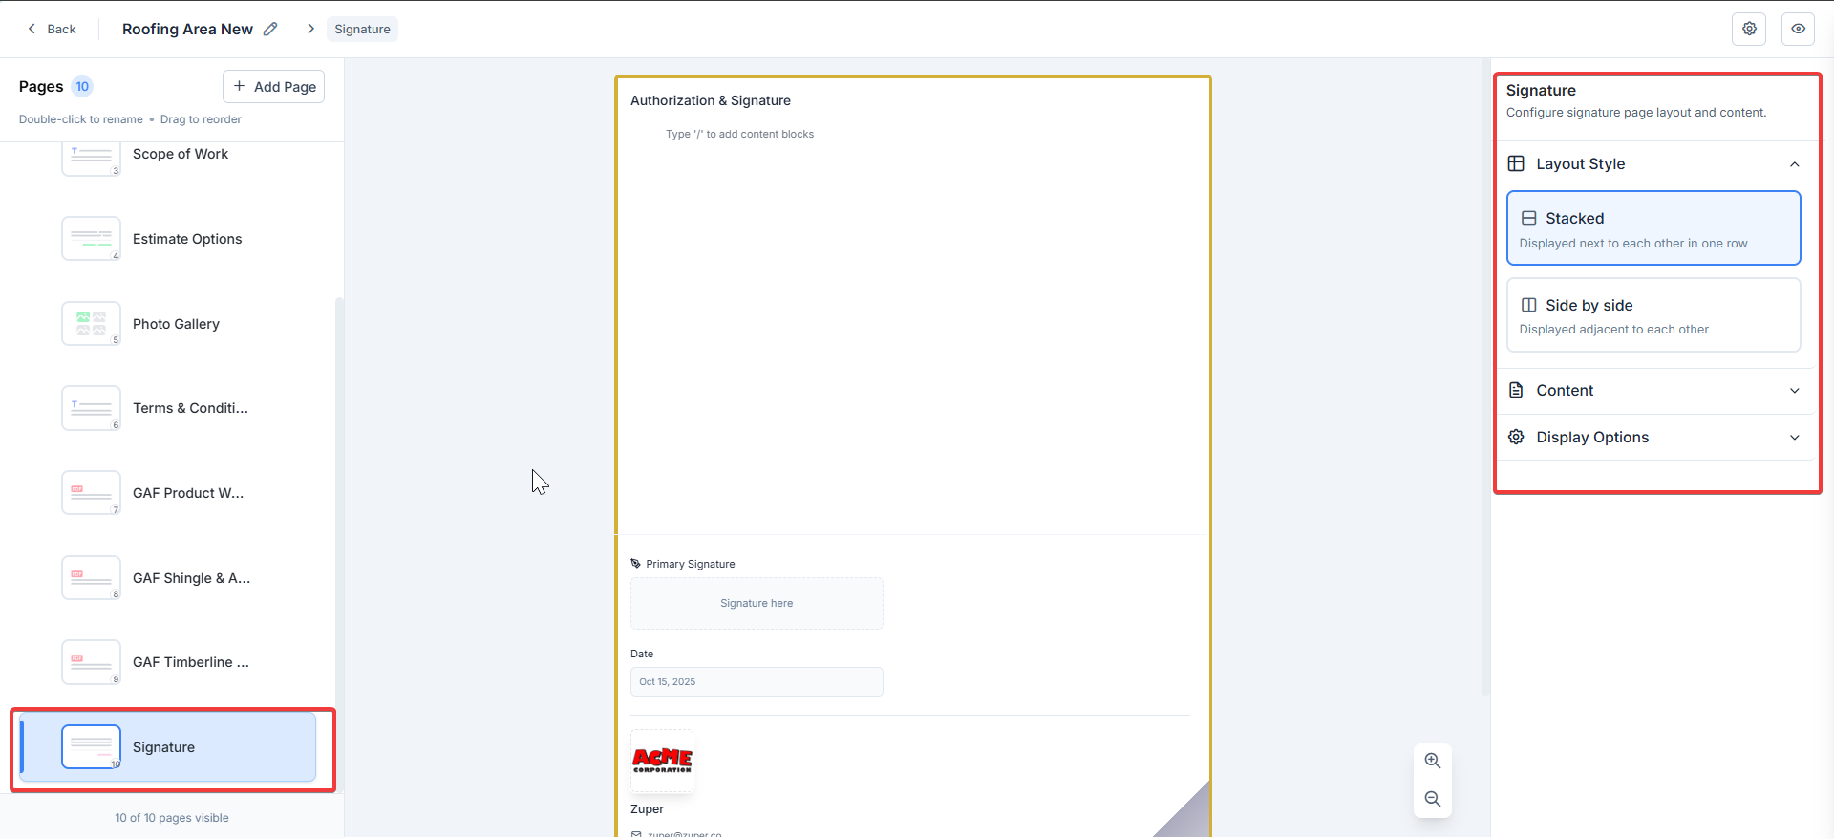
Task: Click the Pages count badge 10
Action: [x=82, y=86]
